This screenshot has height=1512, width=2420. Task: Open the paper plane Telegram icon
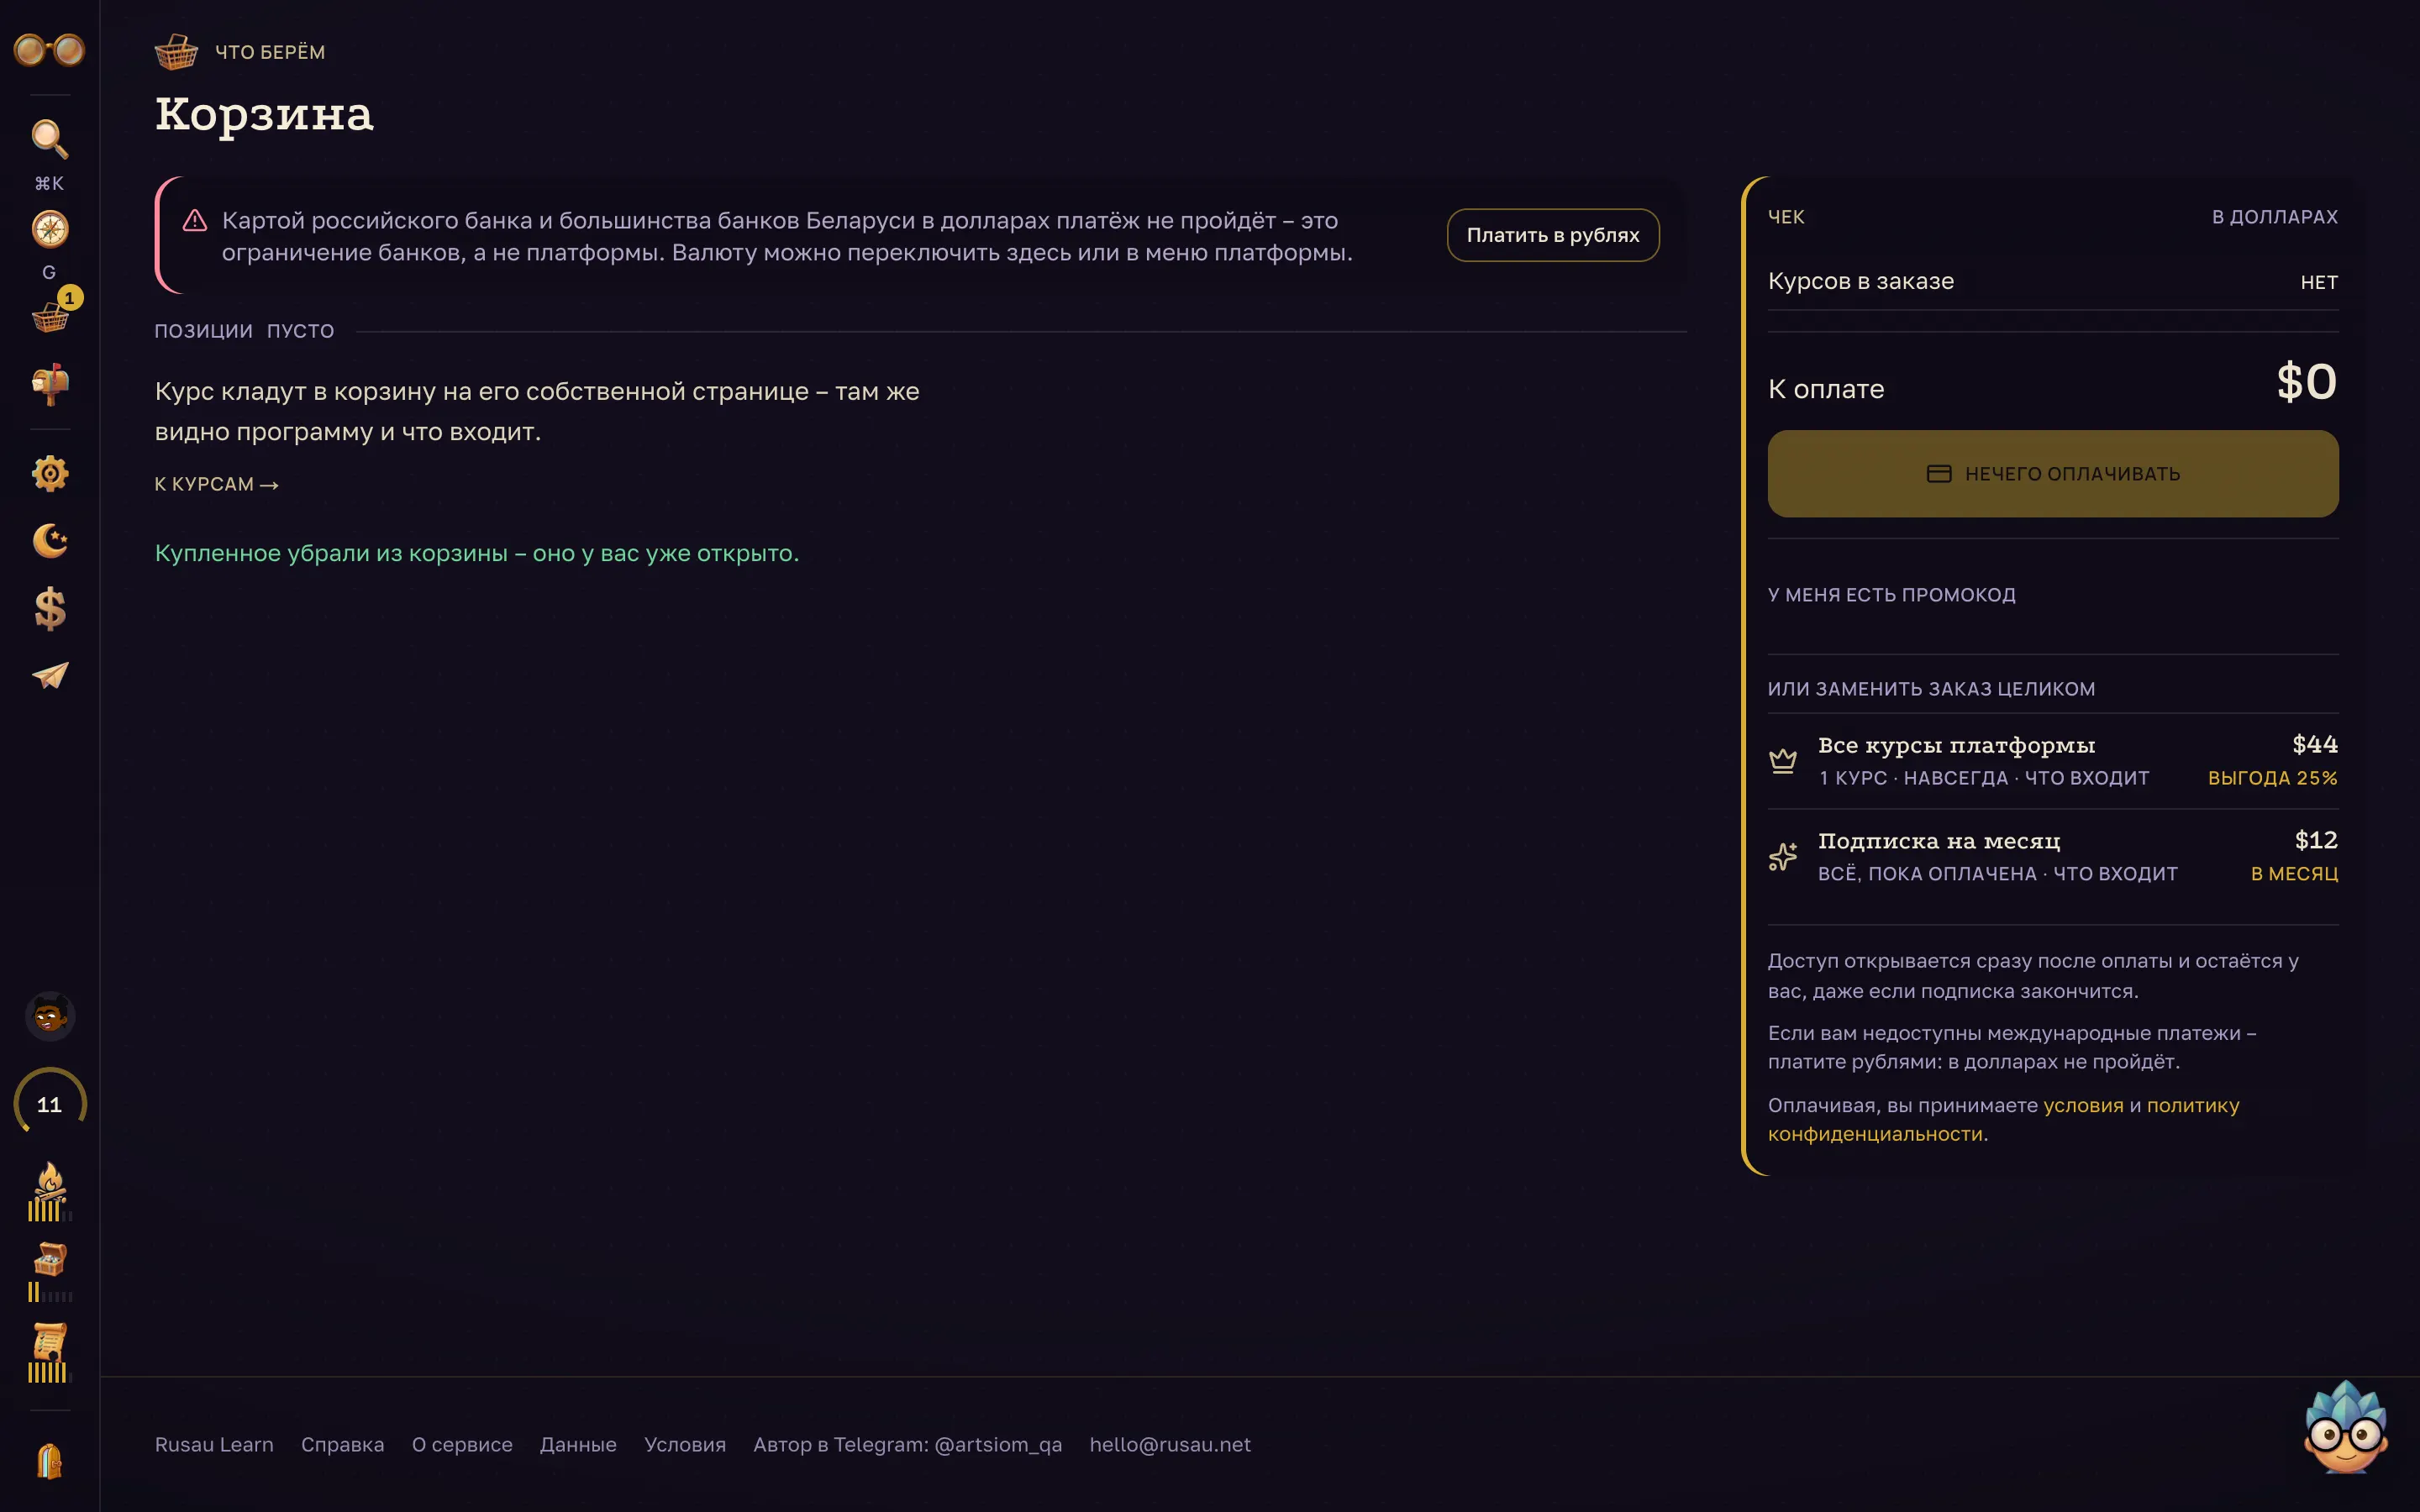click(49, 676)
